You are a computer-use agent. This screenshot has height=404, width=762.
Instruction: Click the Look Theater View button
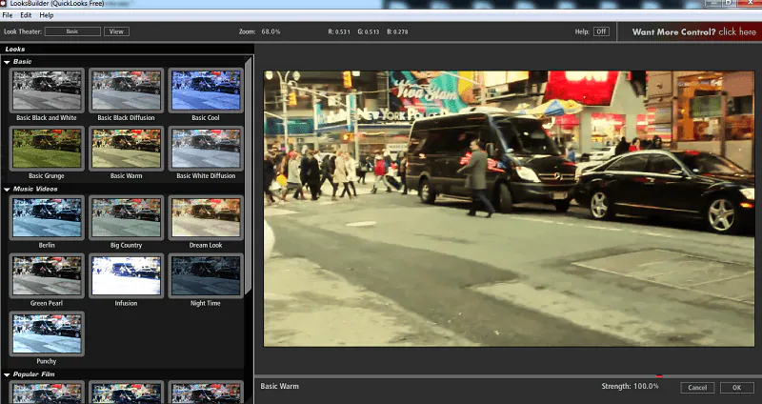point(116,31)
